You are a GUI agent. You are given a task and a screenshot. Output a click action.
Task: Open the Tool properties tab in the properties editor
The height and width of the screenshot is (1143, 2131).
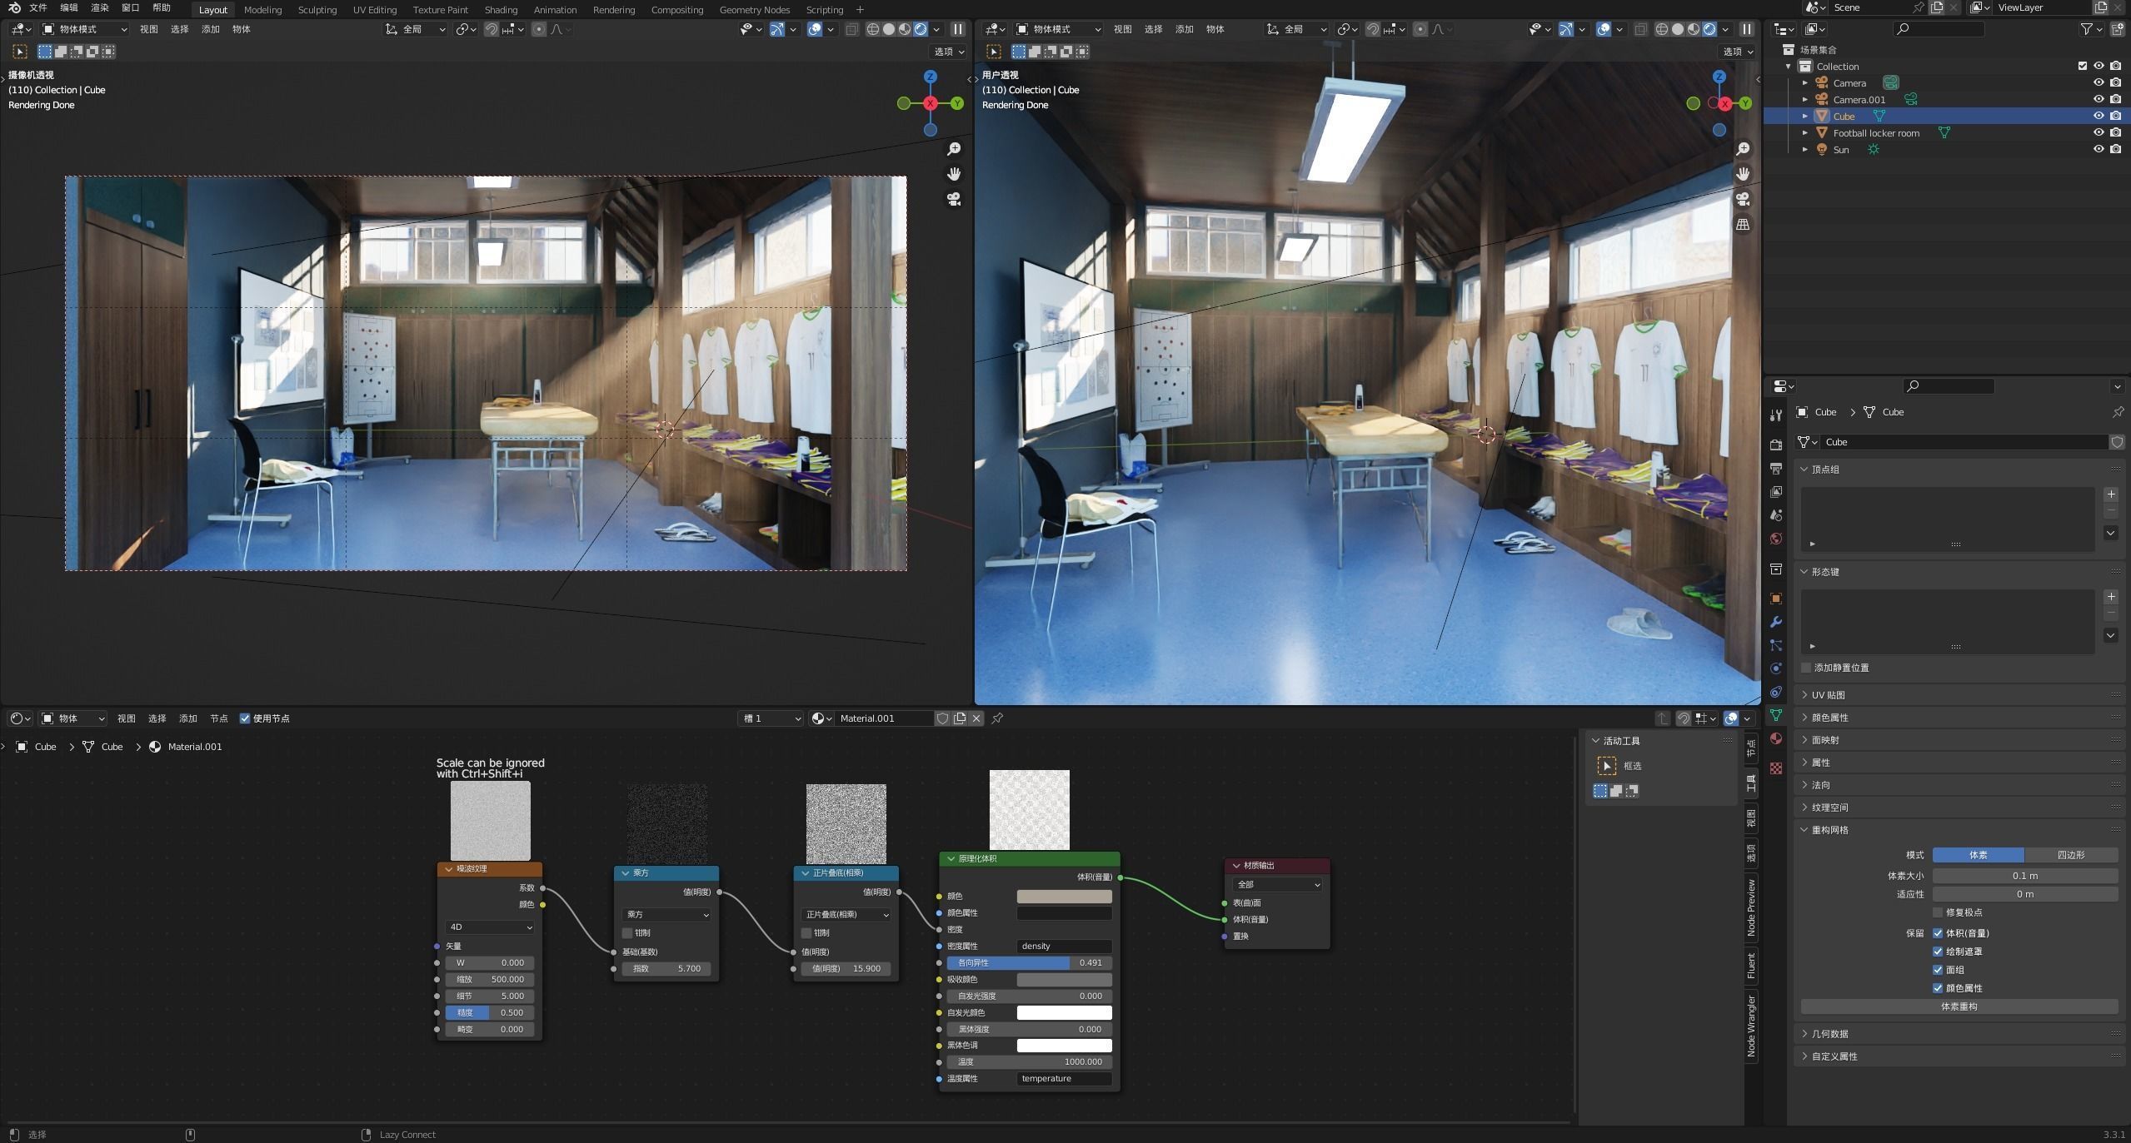tap(1775, 415)
